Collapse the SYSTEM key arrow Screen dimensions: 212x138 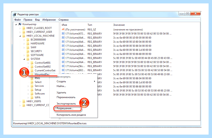pos(24,59)
